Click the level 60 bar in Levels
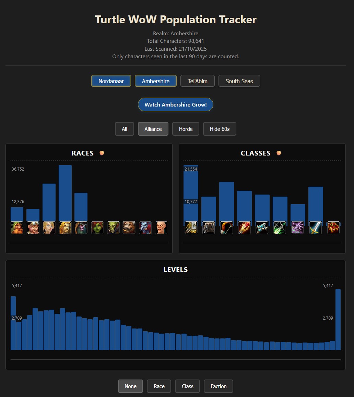 (x=338, y=320)
